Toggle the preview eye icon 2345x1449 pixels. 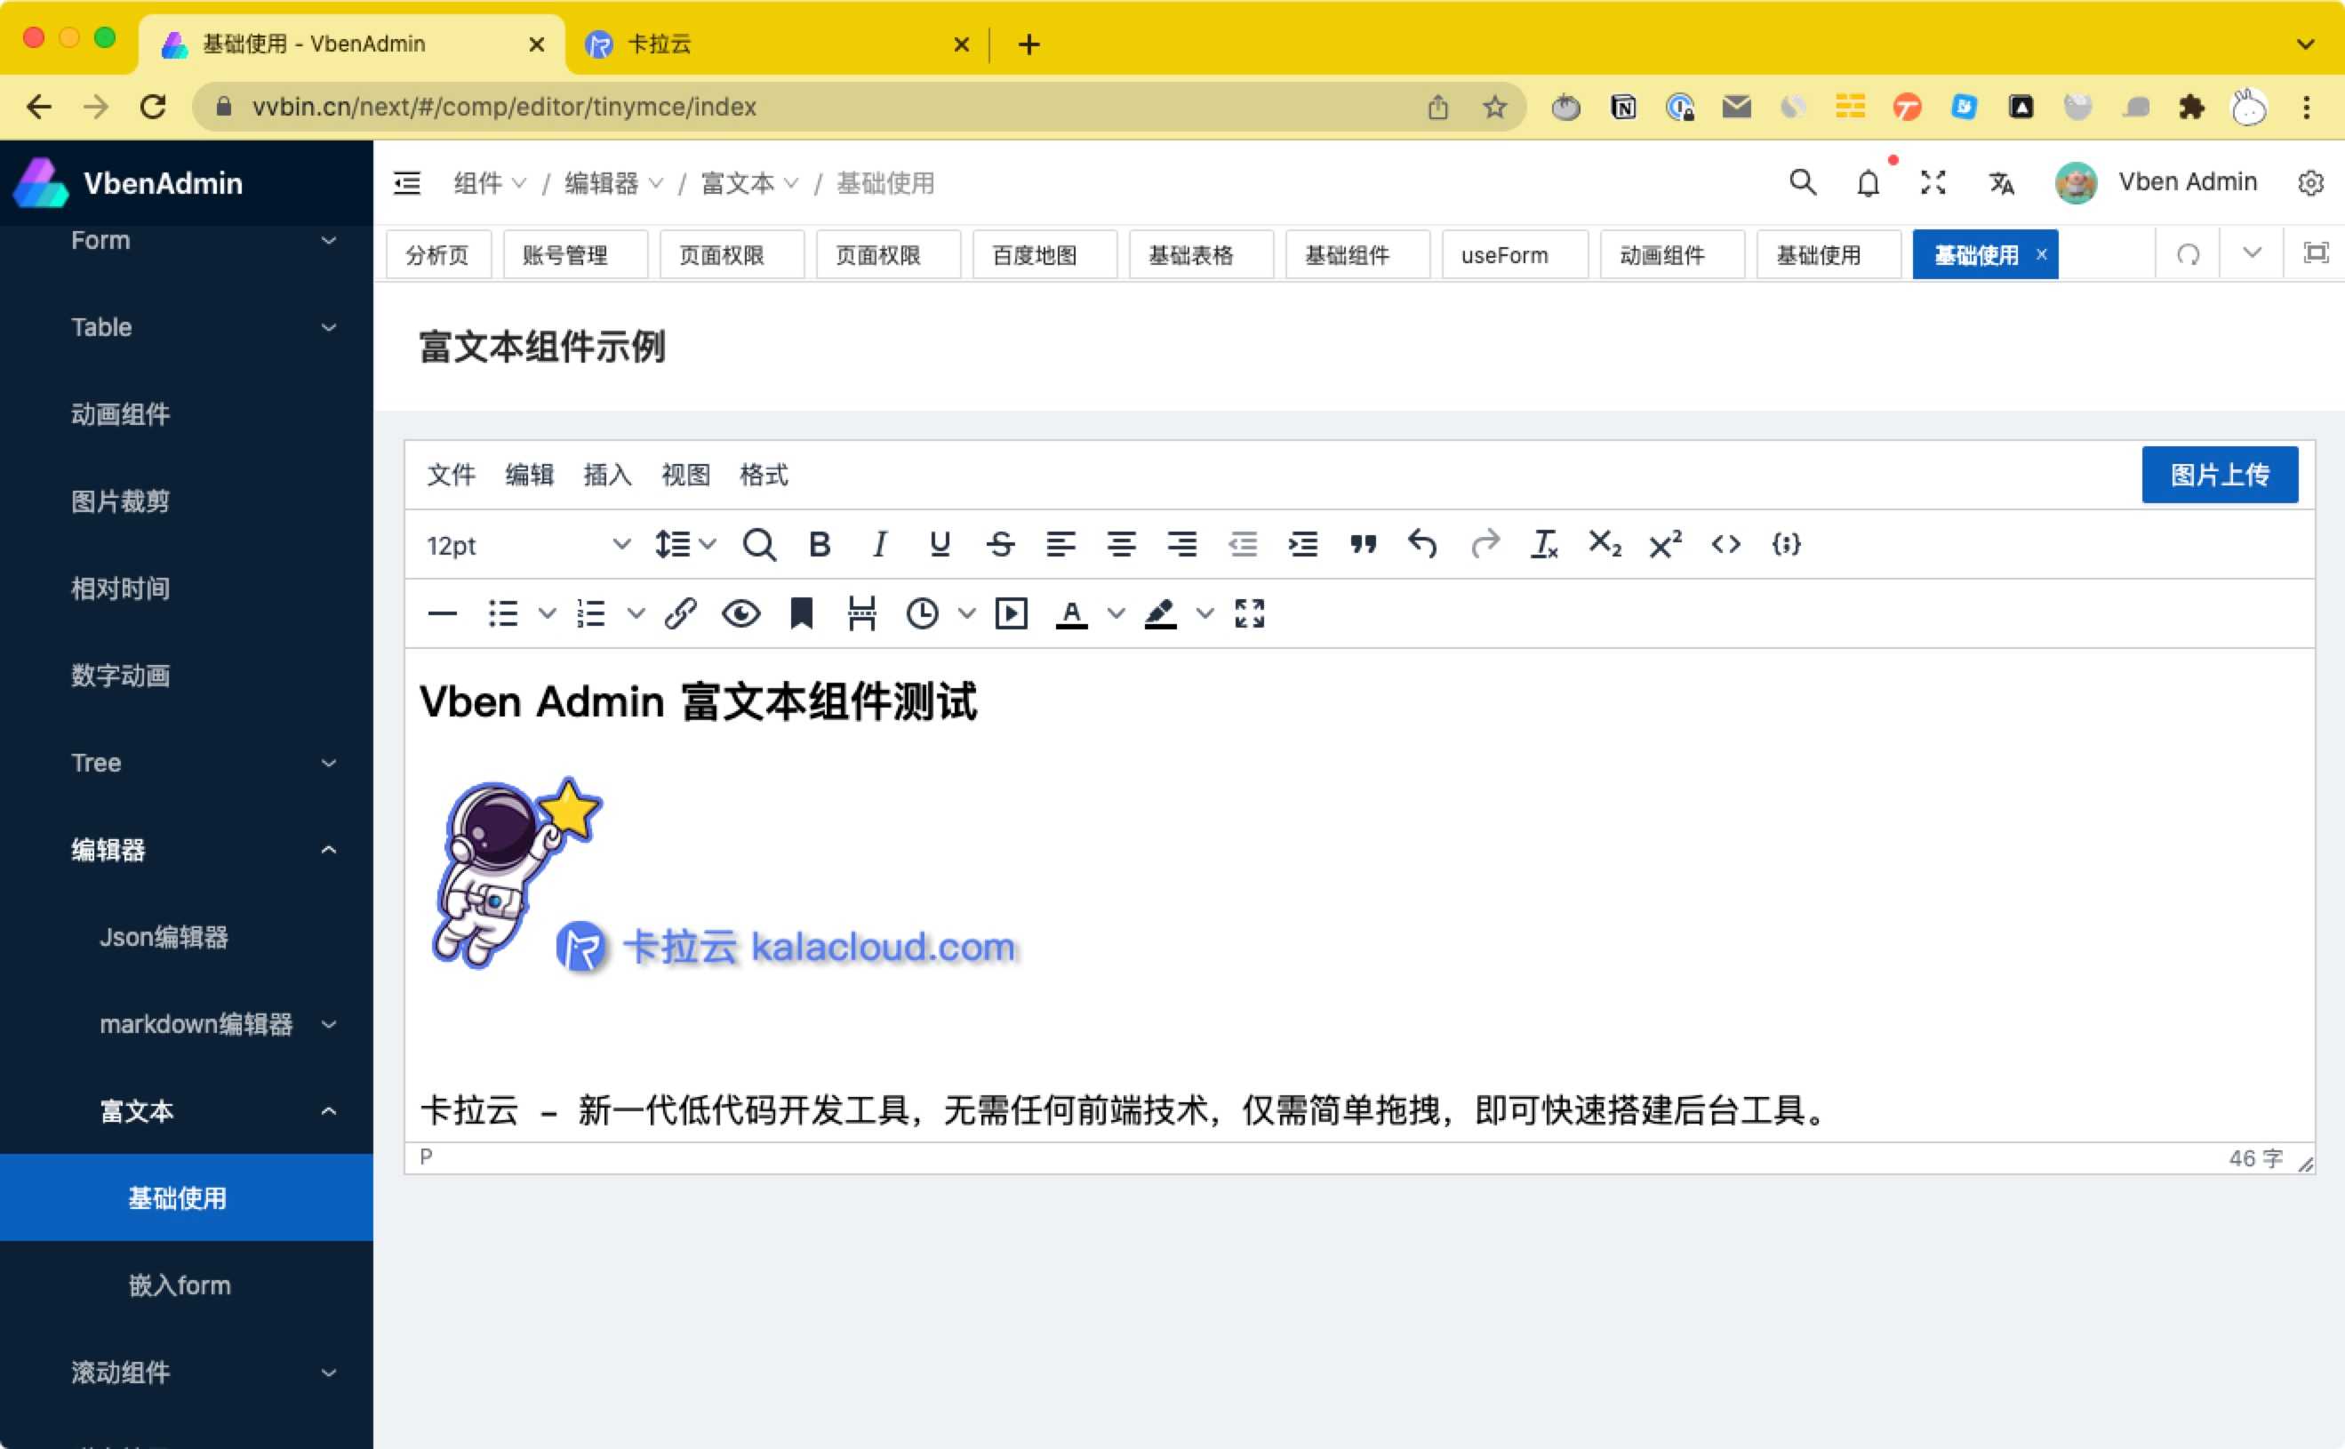click(x=739, y=612)
